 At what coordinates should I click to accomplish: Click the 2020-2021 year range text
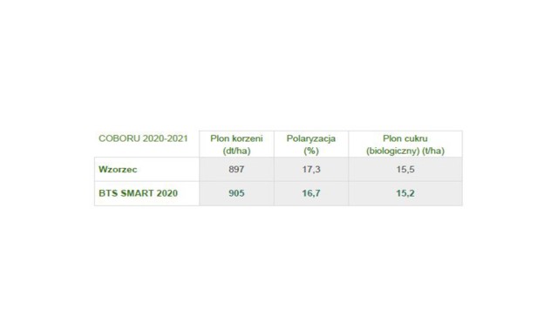[x=165, y=138]
